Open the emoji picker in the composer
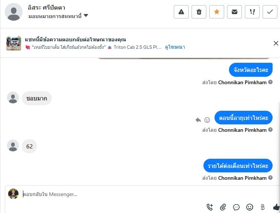280x213 pixels. (x=250, y=207)
